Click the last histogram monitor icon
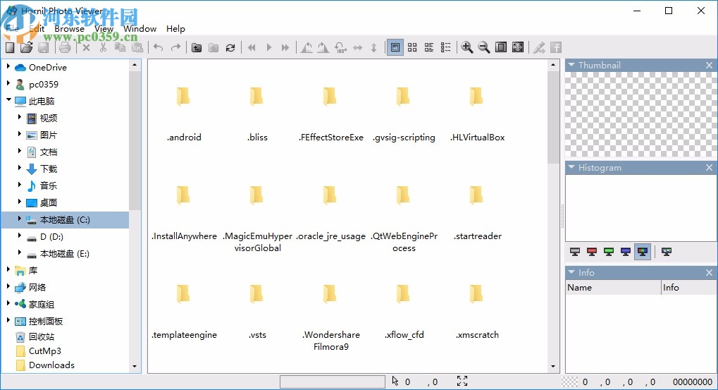This screenshot has width=718, height=390. click(x=667, y=252)
